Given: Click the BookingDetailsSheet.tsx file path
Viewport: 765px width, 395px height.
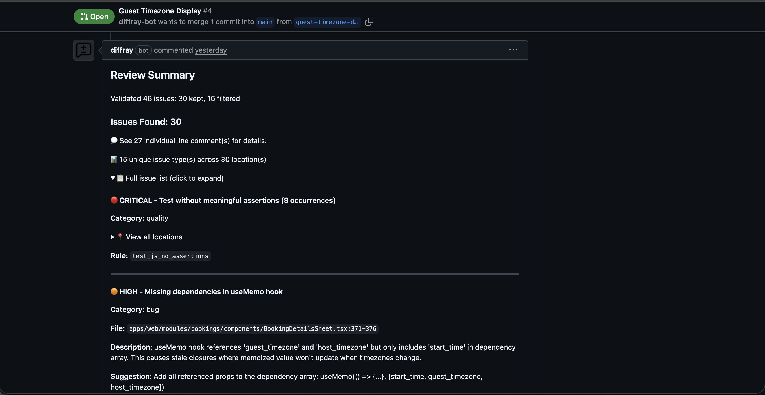Looking at the screenshot, I should [x=252, y=328].
